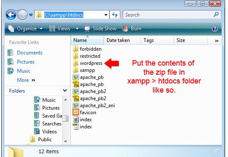This screenshot has width=228, height=157.
Task: Click the restricted folder name
Action: click(90, 56)
